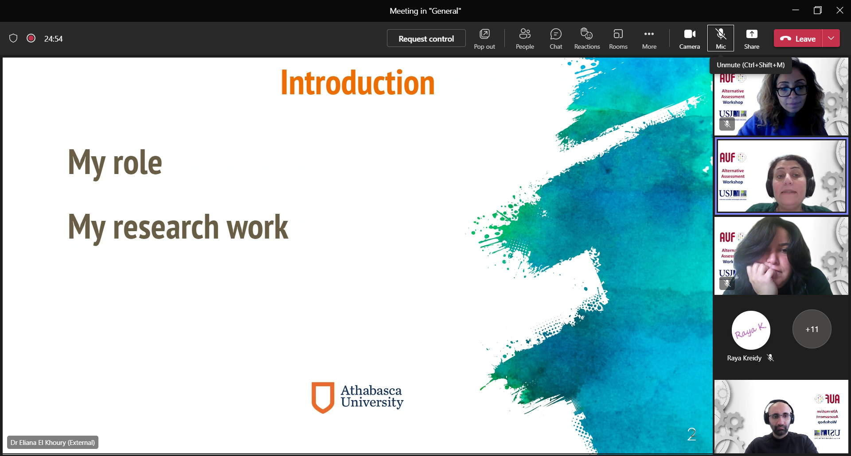Click Raya Kreidy's avatar
The image size is (851, 456).
751,330
